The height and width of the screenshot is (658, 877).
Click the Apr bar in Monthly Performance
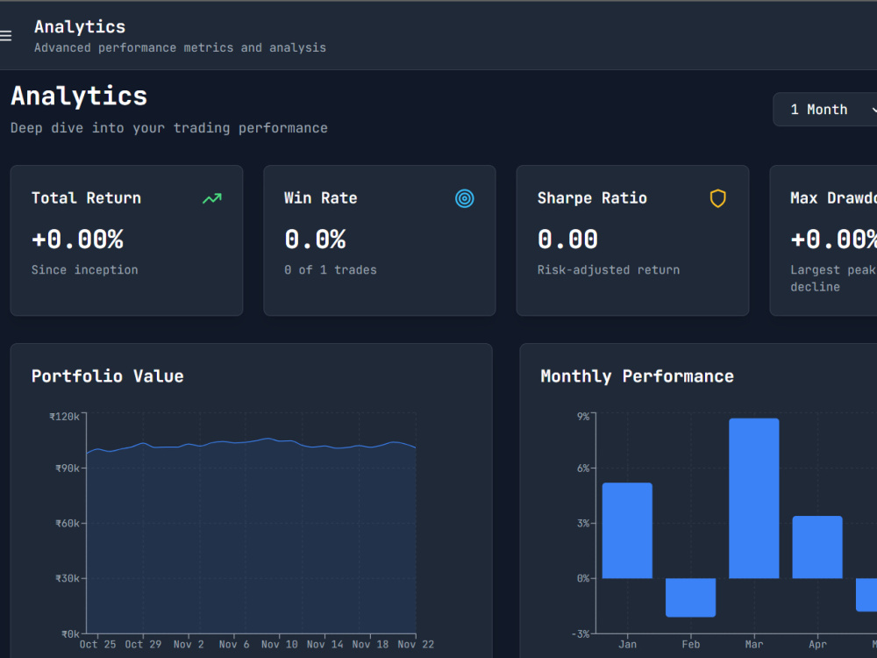point(817,547)
